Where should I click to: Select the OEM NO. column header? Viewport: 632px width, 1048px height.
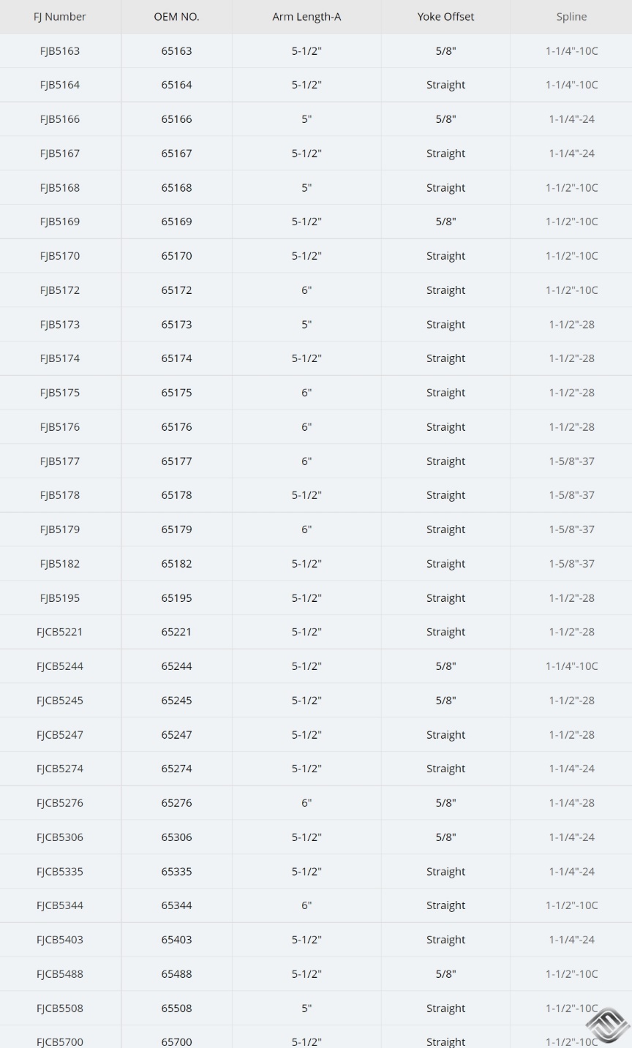(x=176, y=17)
